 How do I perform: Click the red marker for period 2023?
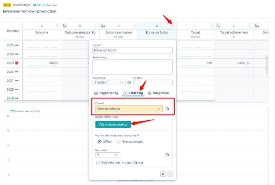(x=17, y=63)
